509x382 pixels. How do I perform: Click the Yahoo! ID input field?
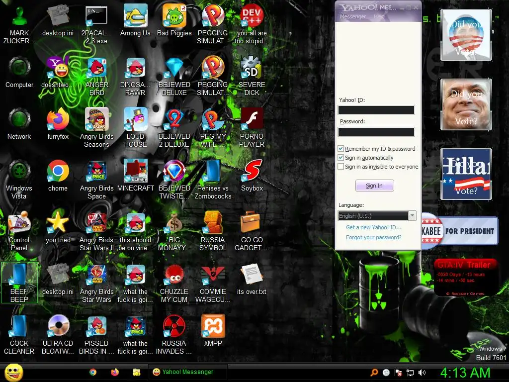(x=376, y=110)
